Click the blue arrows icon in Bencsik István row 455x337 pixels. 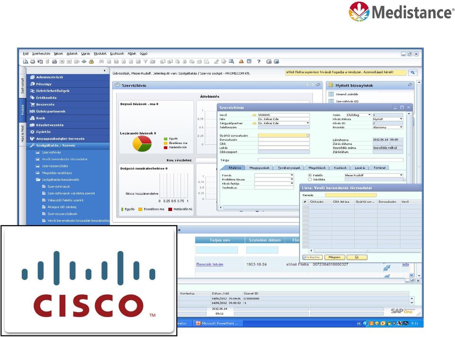pyautogui.click(x=387, y=267)
